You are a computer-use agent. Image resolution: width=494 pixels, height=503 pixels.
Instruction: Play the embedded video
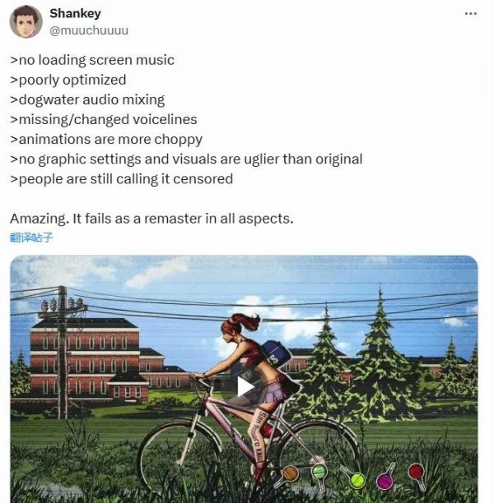[246, 387]
